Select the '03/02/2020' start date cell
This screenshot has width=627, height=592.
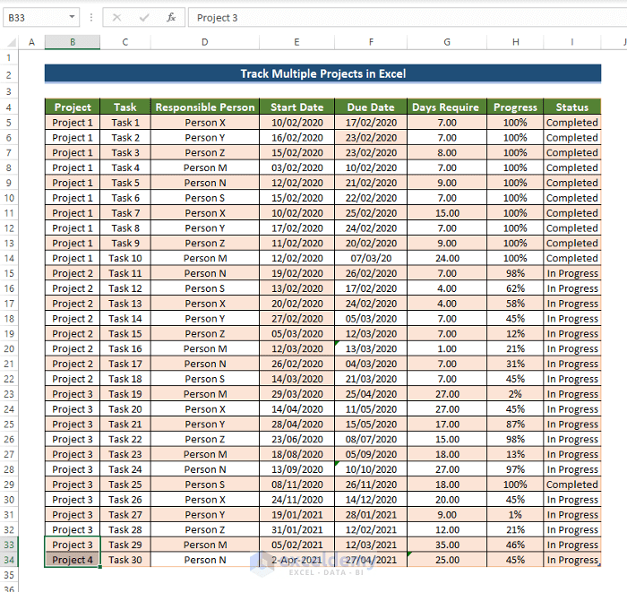coord(296,167)
